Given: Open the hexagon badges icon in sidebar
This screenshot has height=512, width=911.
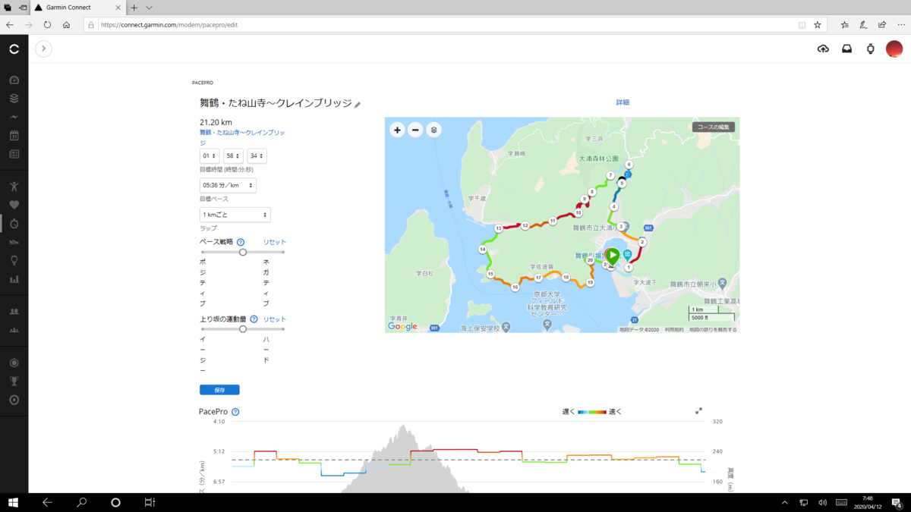Looking at the screenshot, I should [14, 363].
